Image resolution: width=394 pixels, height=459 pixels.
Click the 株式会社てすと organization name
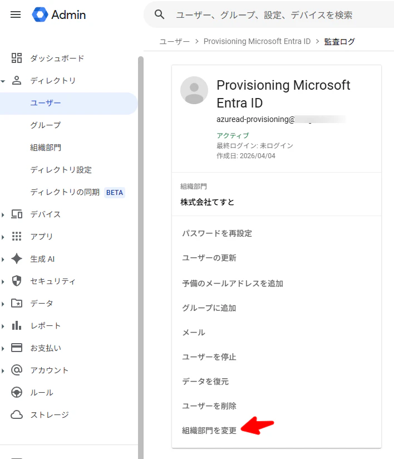coord(208,202)
